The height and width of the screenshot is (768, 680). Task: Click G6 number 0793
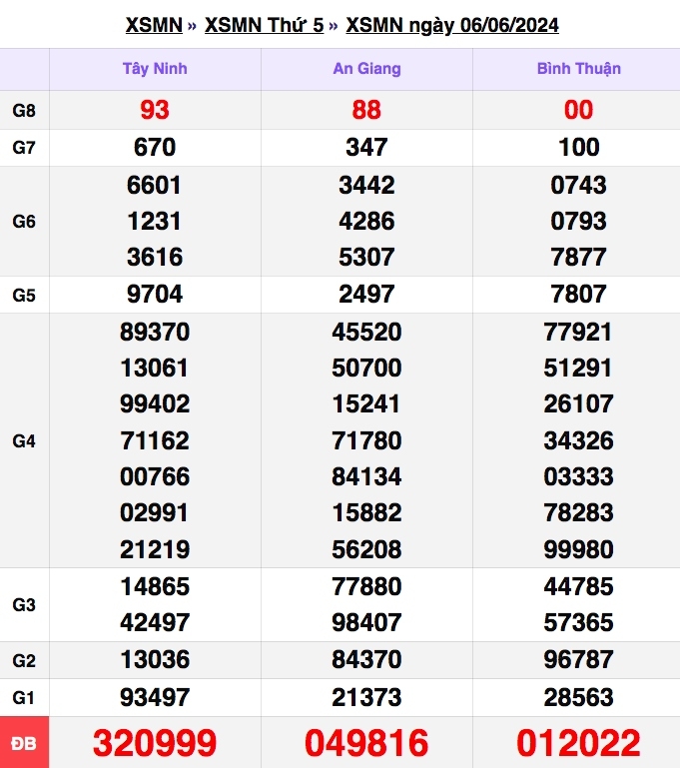click(579, 221)
